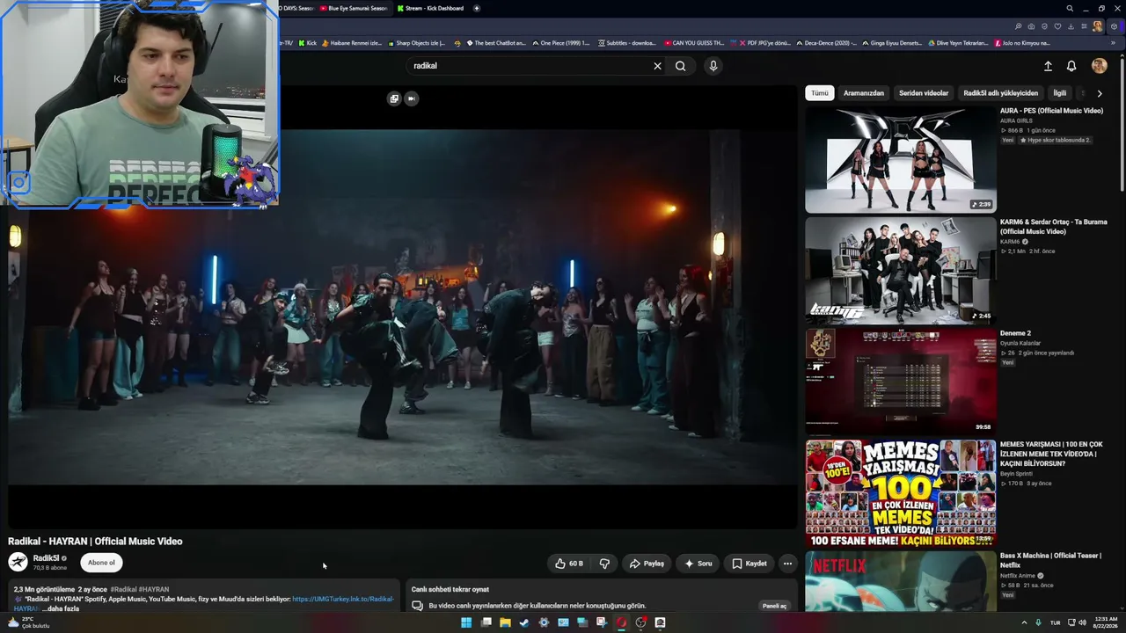This screenshot has width=1126, height=633.
Task: Click the #HAYRAN hashtag link
Action: tap(154, 589)
